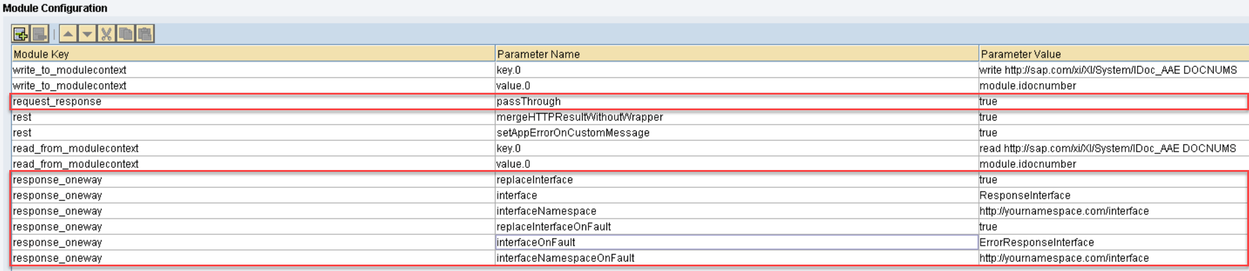Select the mergeHTTPResultWithoutWrapper parameter name
Screen dimensions: 1249x271
tap(737, 117)
